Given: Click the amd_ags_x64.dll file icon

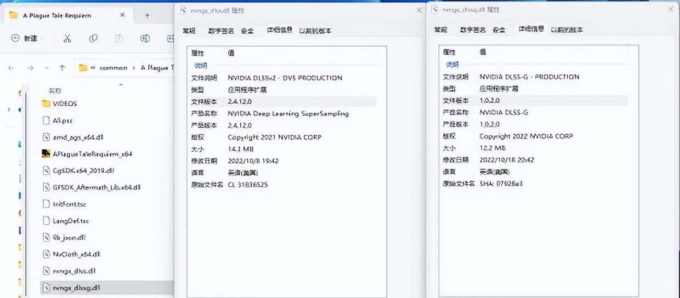Looking at the screenshot, I should 47,137.
